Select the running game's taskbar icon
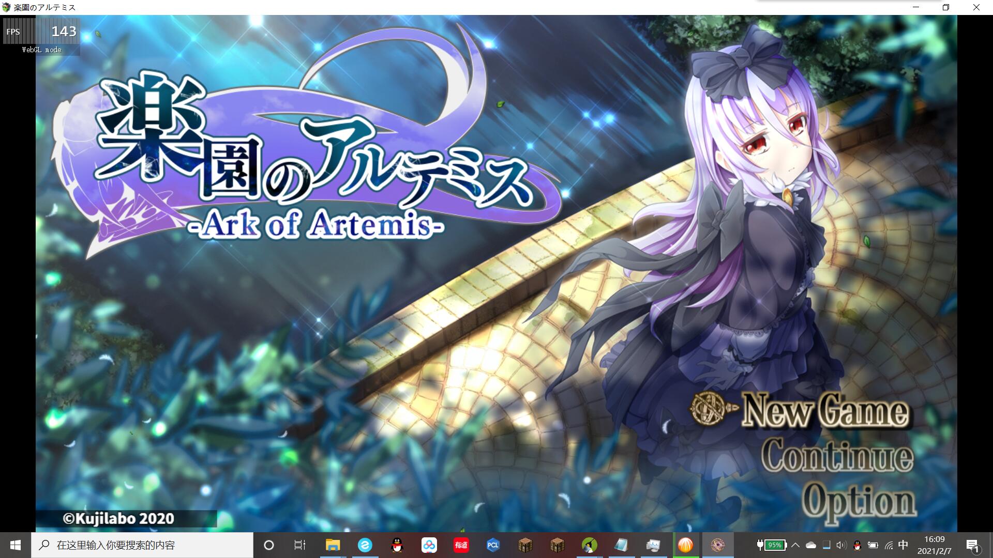The height and width of the screenshot is (558, 993). [717, 545]
